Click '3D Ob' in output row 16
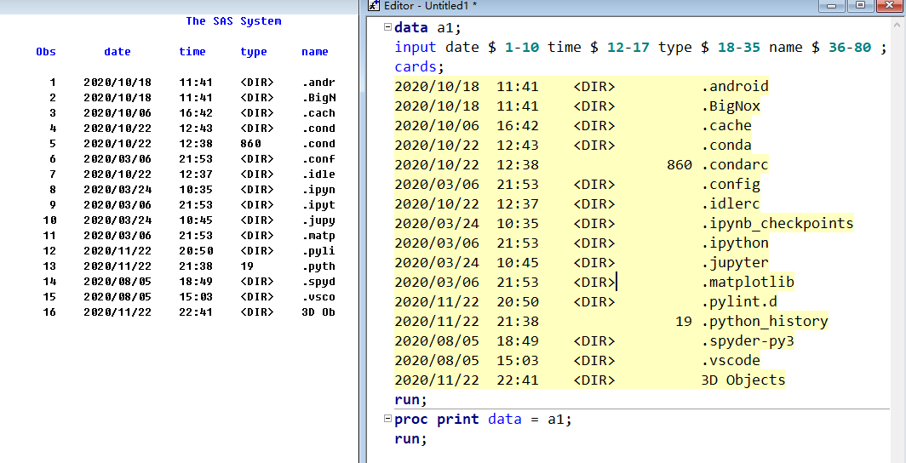 point(318,312)
